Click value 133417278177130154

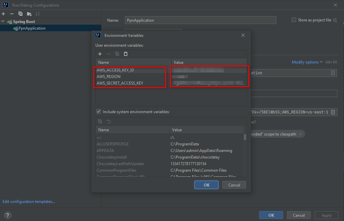[188, 164]
